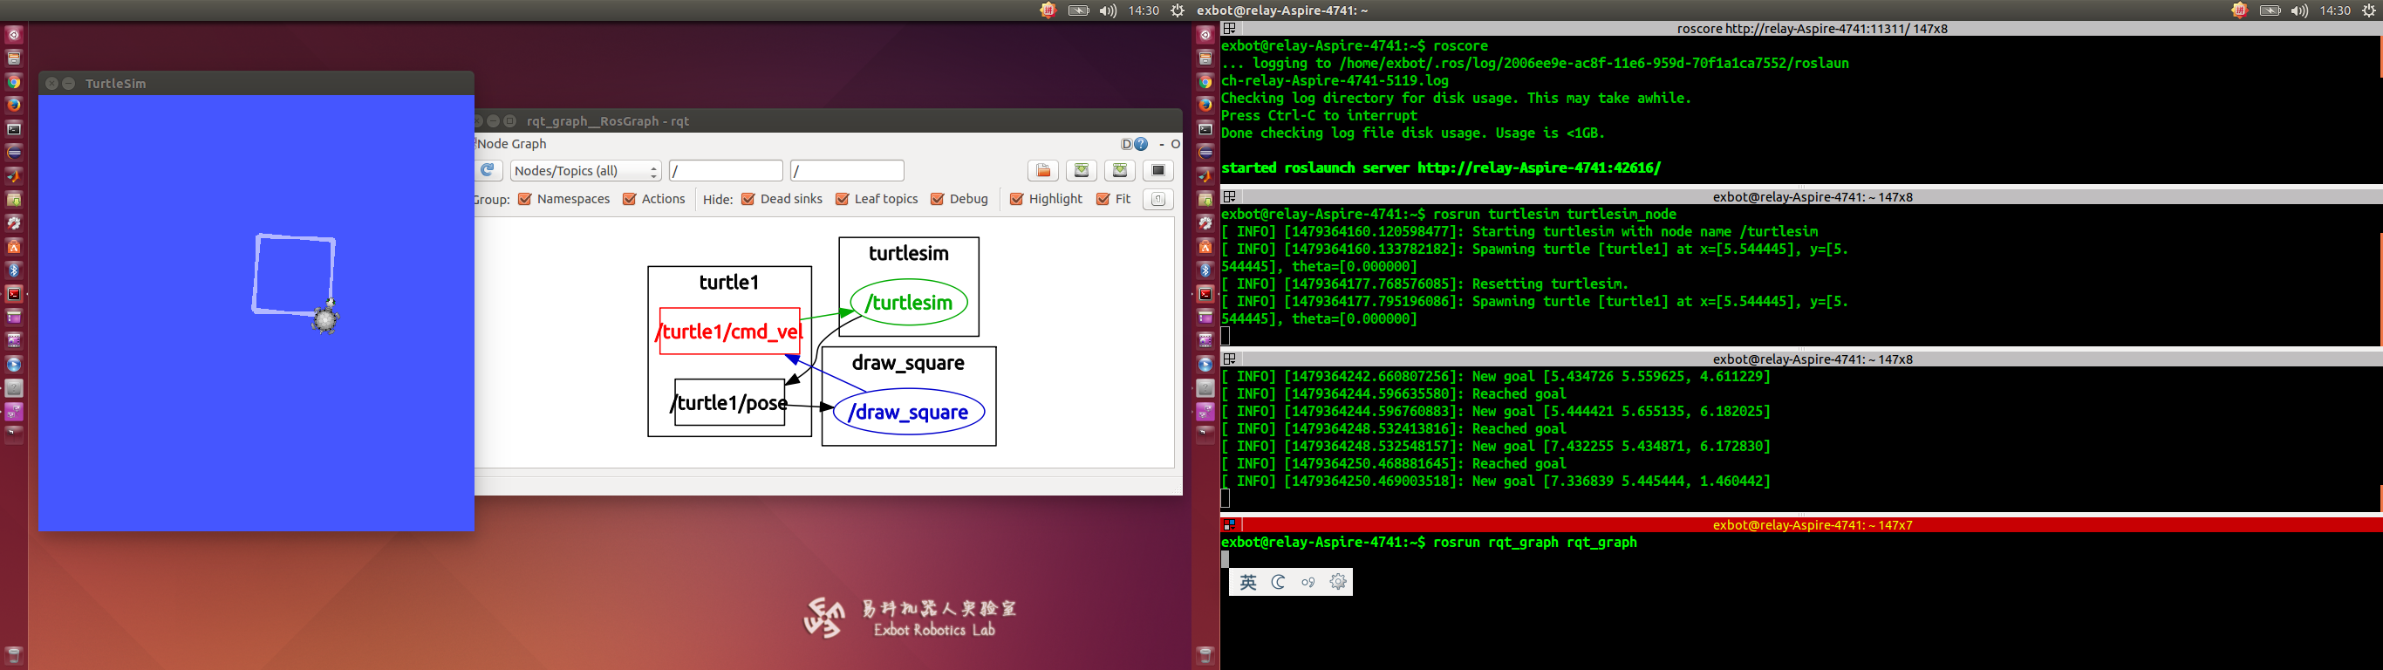The width and height of the screenshot is (2383, 670).
Task: Select the /turtle1/cmd_vel topic box
Action: [x=729, y=332]
